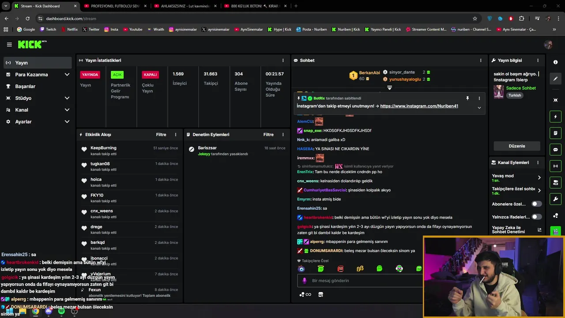
Task: Open Takipçilere özel sohbet options arrow
Action: (x=539, y=191)
